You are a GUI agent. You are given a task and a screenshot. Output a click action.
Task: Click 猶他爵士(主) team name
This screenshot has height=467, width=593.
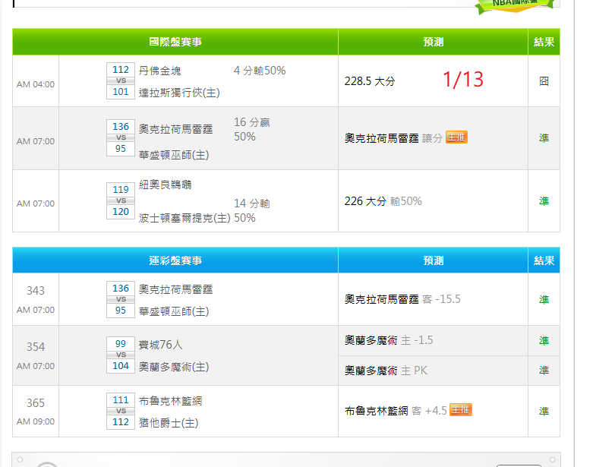click(169, 422)
